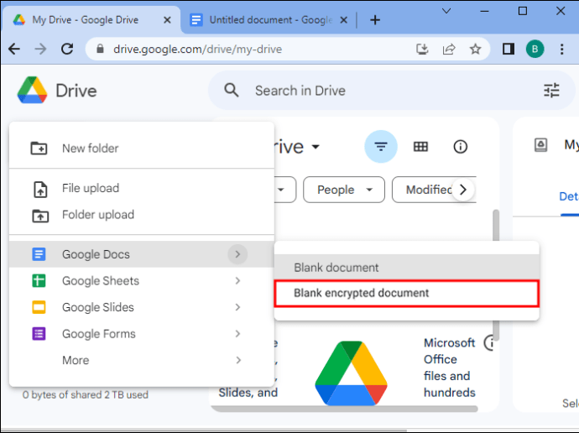Close the My Drive browser tab

pos(167,20)
